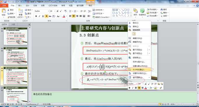The width and height of the screenshot is (199, 107).
Task: Click the Cut scissors icon in ribbon
Action: click(8, 10)
